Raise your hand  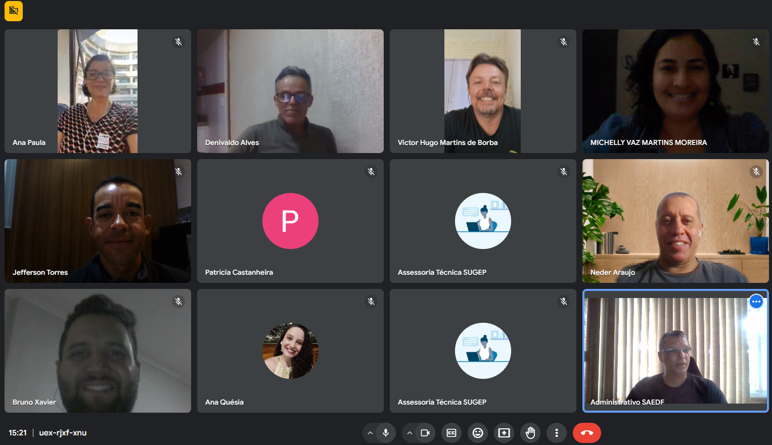point(530,433)
